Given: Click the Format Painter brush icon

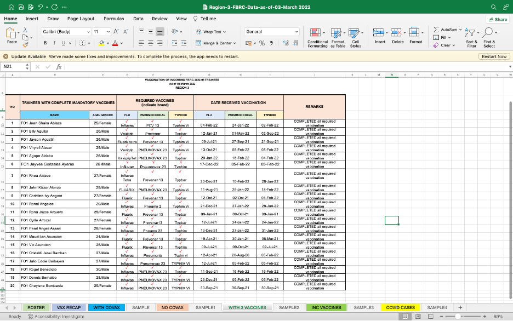Looking at the screenshot, I should 26,46.
